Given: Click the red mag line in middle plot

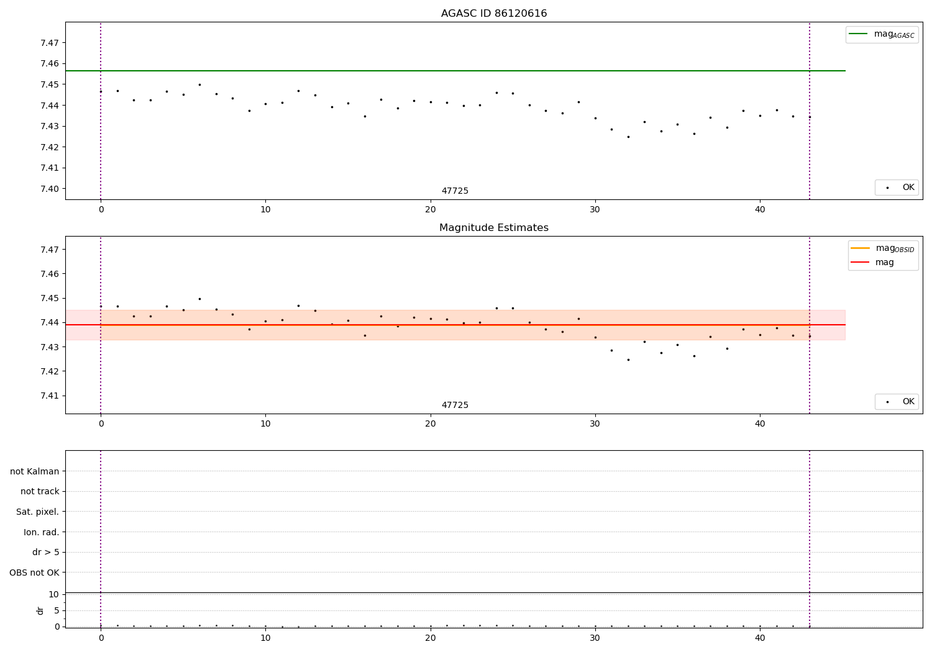Looking at the screenshot, I should tap(455, 325).
